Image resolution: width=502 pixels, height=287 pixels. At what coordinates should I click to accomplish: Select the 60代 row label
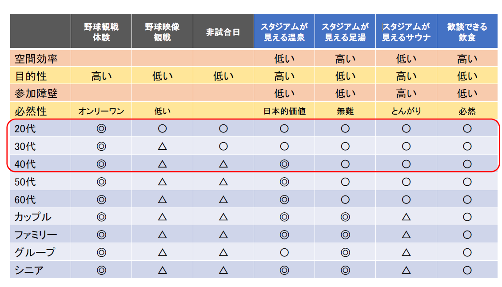[x=25, y=199]
